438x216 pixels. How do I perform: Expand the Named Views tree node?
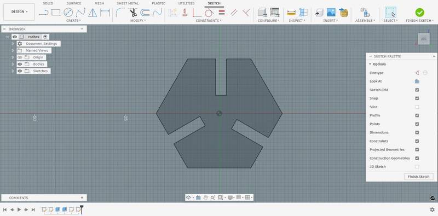click(x=13, y=50)
